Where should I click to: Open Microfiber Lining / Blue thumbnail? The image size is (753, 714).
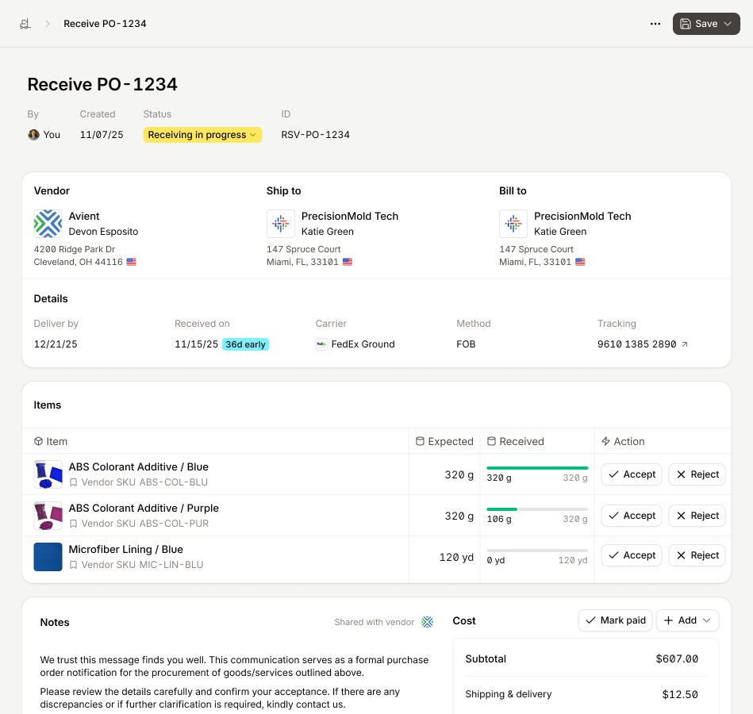point(48,557)
